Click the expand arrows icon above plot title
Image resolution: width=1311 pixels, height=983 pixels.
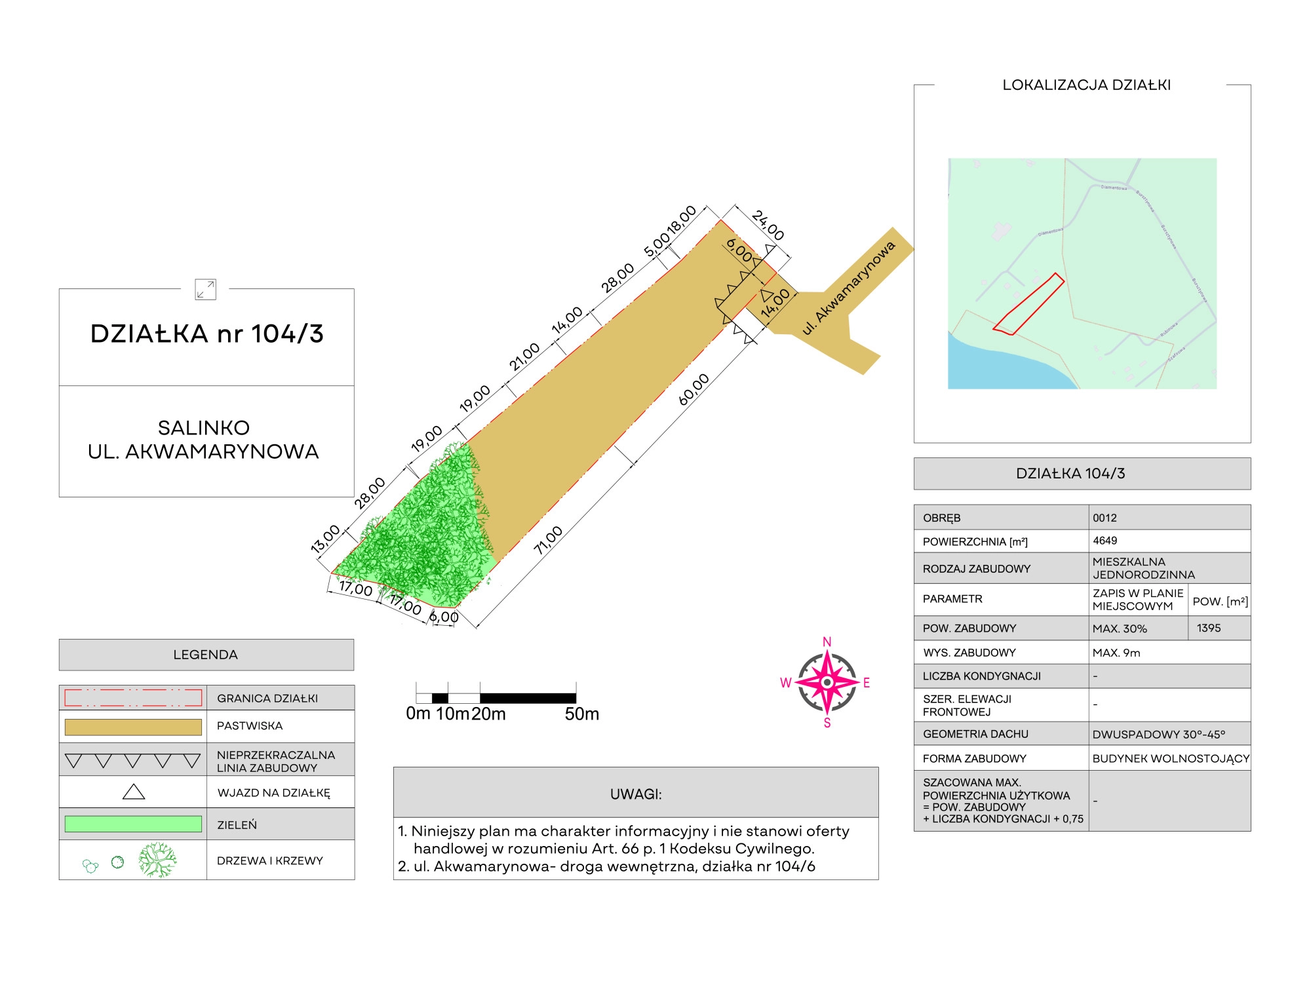click(x=205, y=289)
